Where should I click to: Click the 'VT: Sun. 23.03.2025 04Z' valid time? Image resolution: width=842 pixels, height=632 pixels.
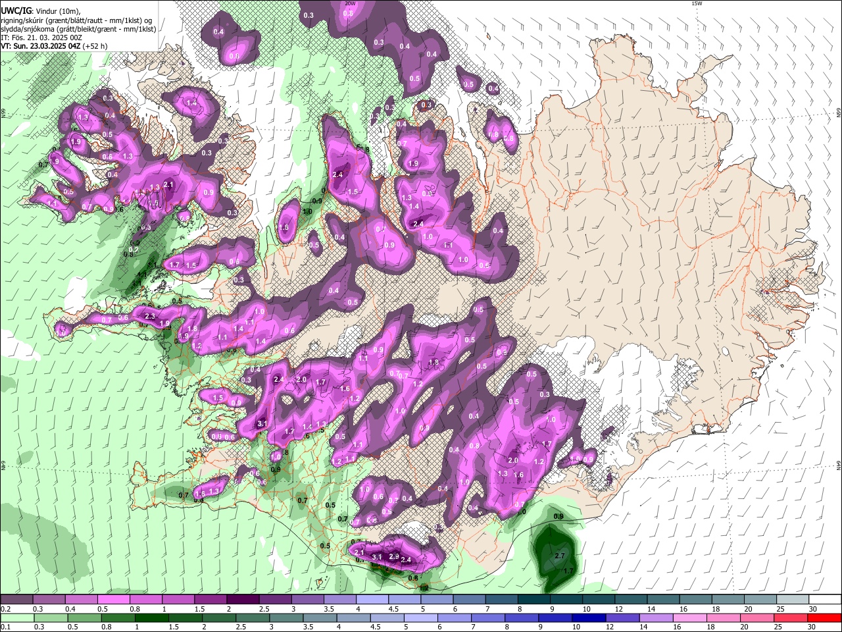click(x=40, y=46)
